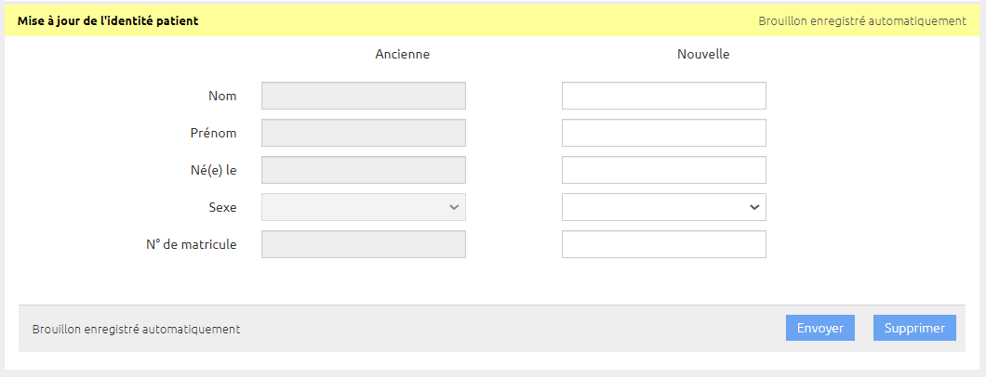Click the old Prénom greyed field
986x377 pixels.
click(364, 133)
